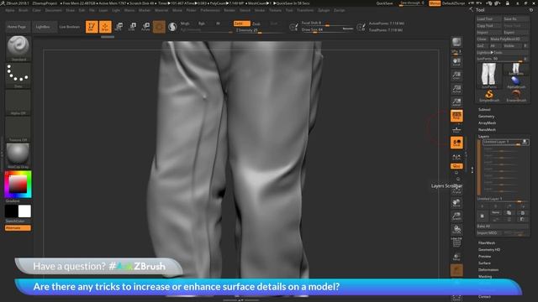Select the SimpleBrush tool thumbnail
The height and width of the screenshot is (302, 538).
[x=489, y=96]
